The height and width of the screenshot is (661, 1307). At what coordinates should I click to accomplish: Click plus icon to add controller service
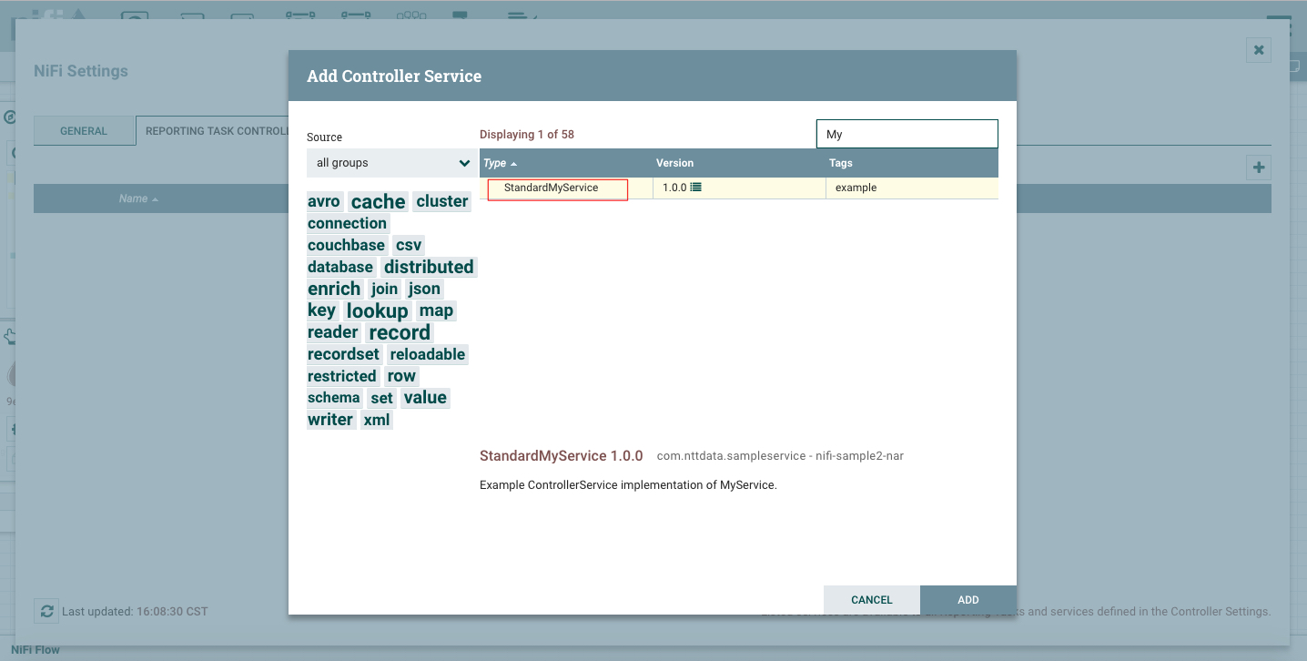click(1259, 168)
